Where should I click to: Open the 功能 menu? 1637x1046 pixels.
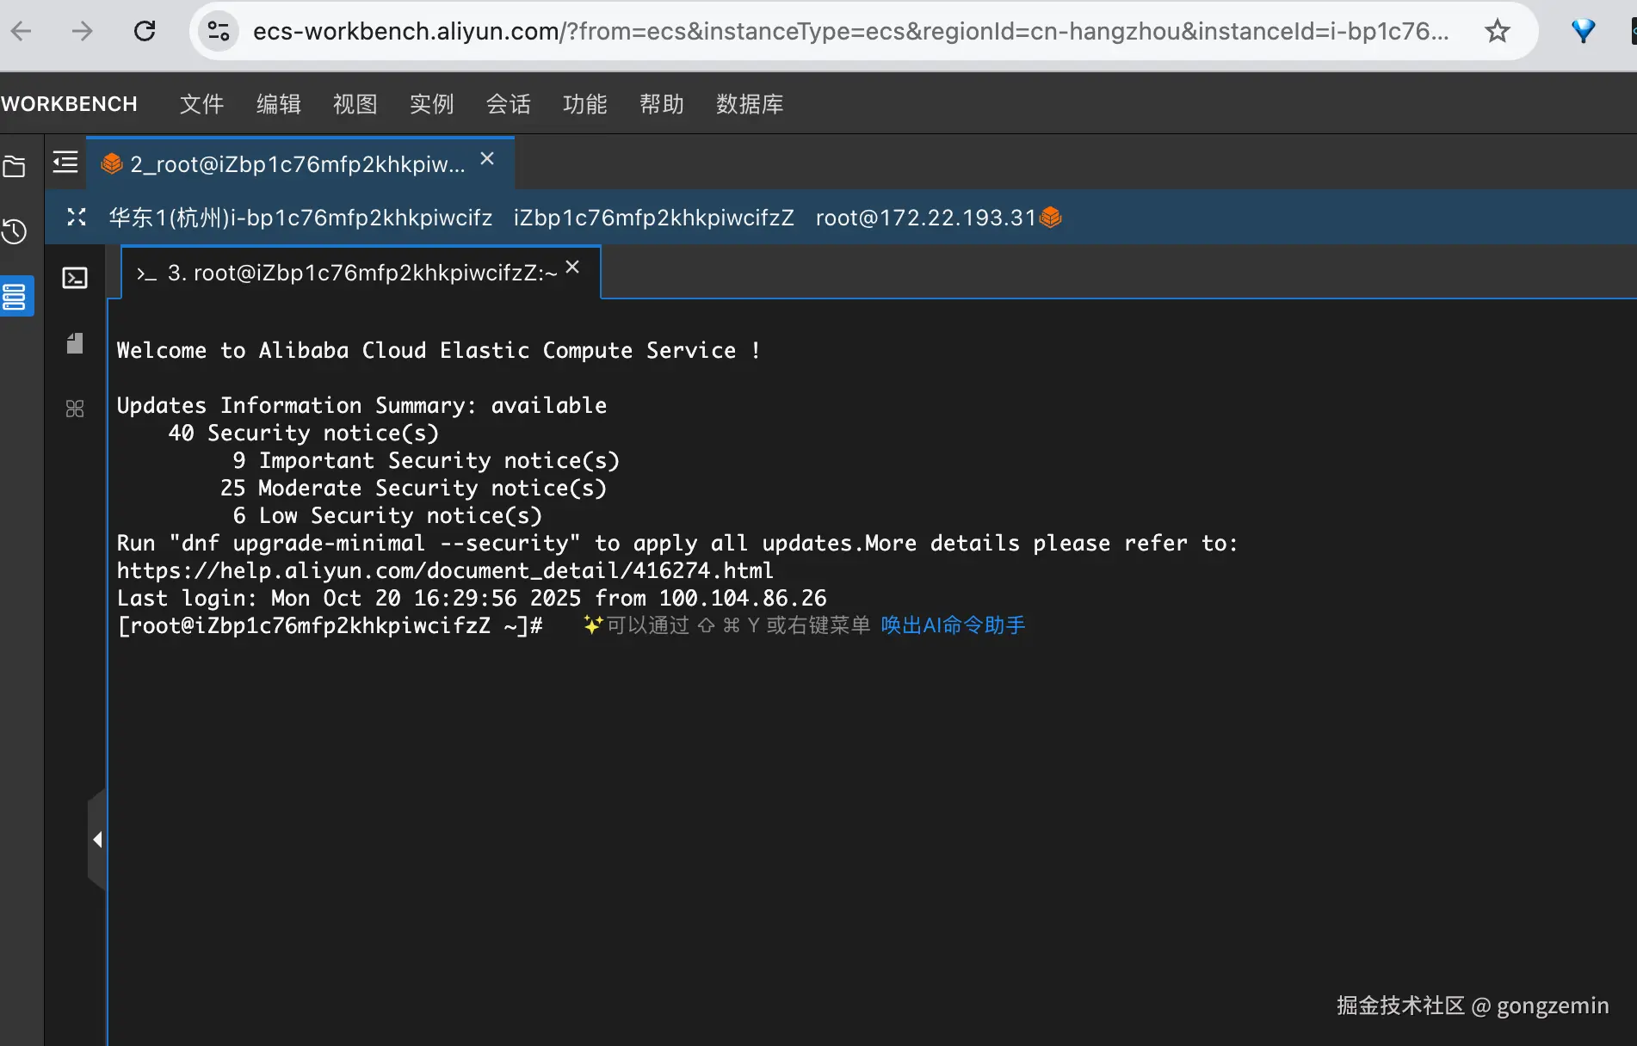tap(584, 104)
